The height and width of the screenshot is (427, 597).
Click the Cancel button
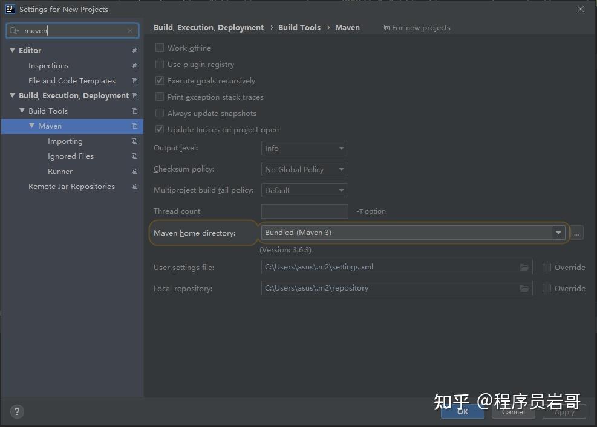click(513, 411)
